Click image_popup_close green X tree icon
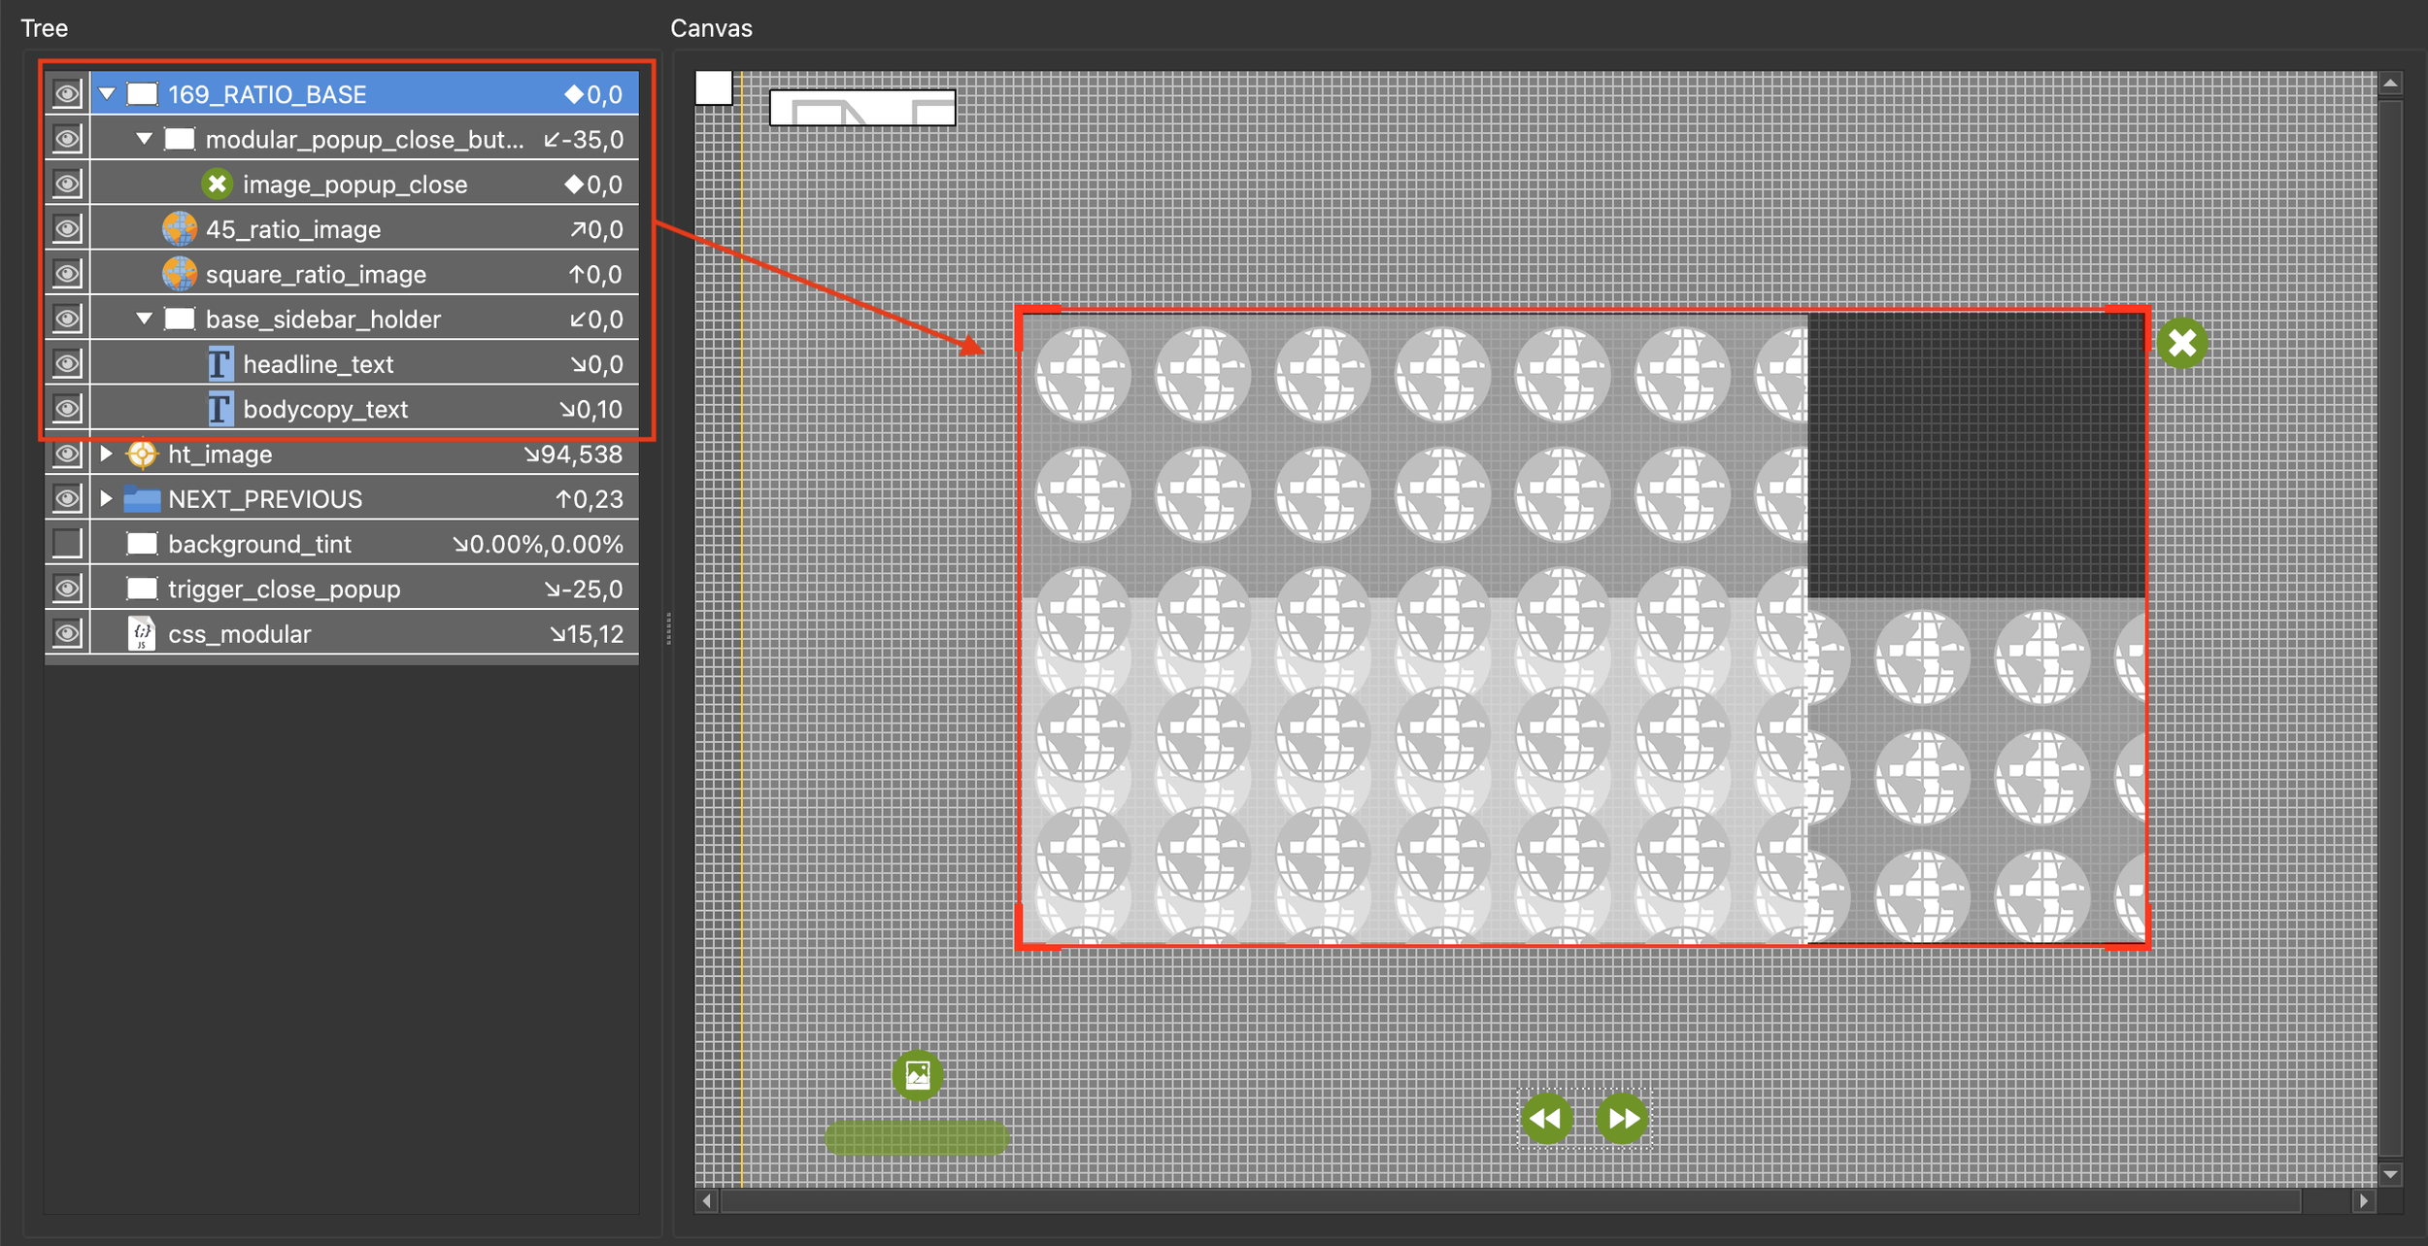2428x1246 pixels. [217, 184]
